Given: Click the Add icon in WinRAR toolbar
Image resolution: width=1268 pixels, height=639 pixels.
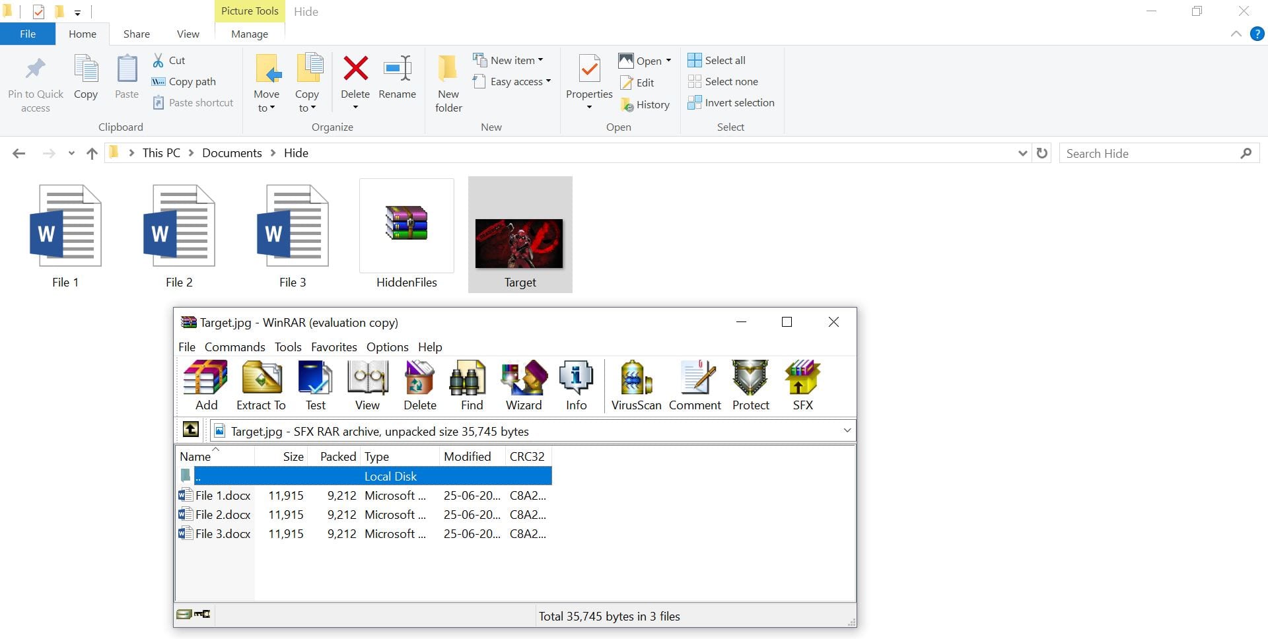Looking at the screenshot, I should pyautogui.click(x=206, y=386).
